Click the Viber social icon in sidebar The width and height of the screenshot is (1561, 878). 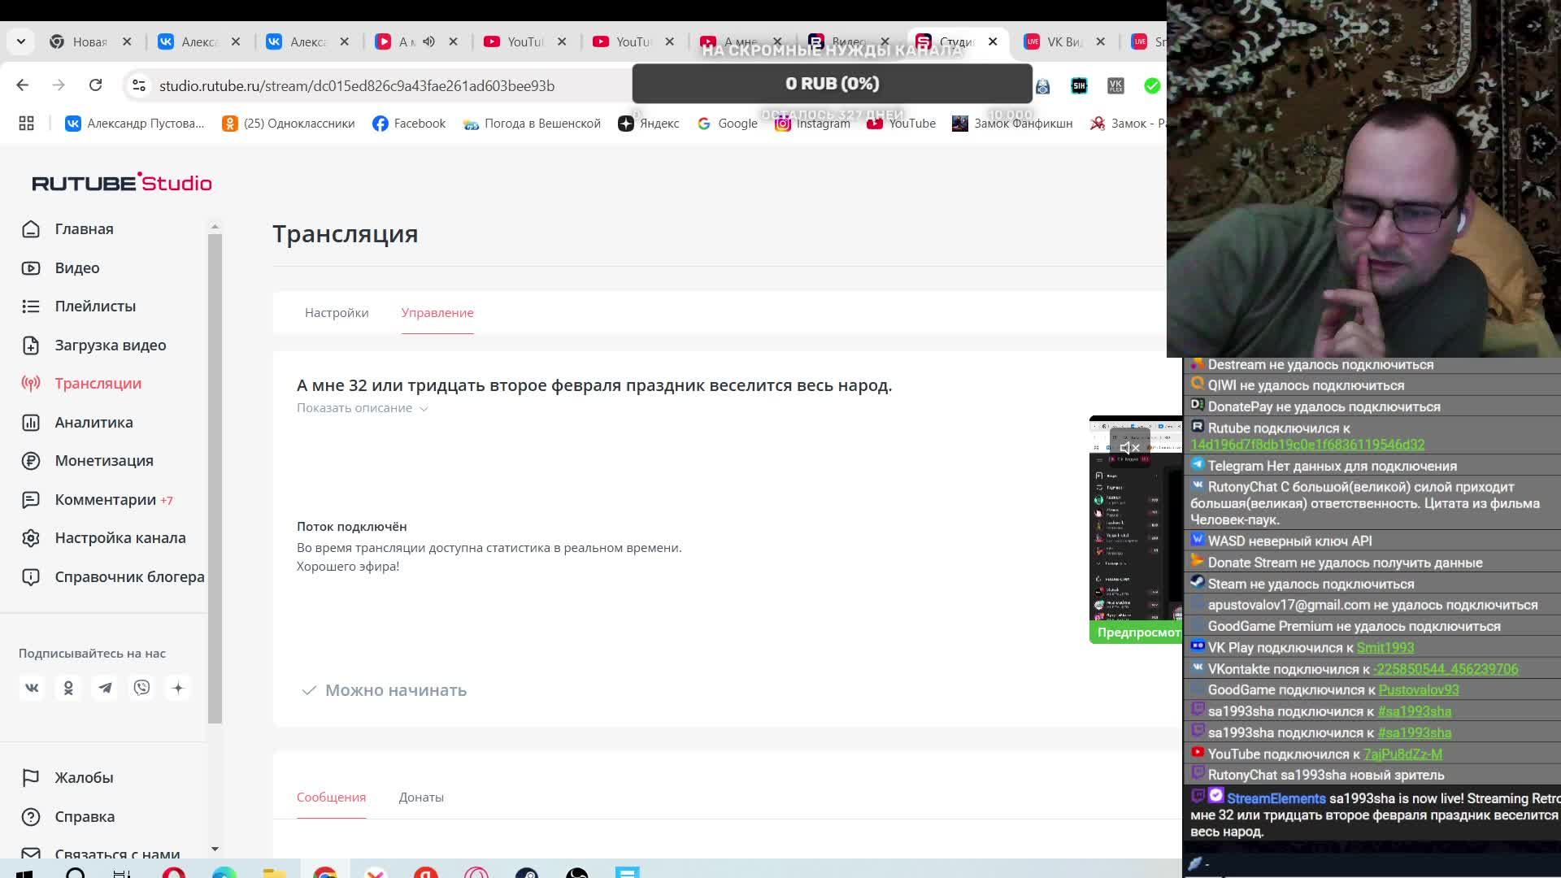coord(141,688)
